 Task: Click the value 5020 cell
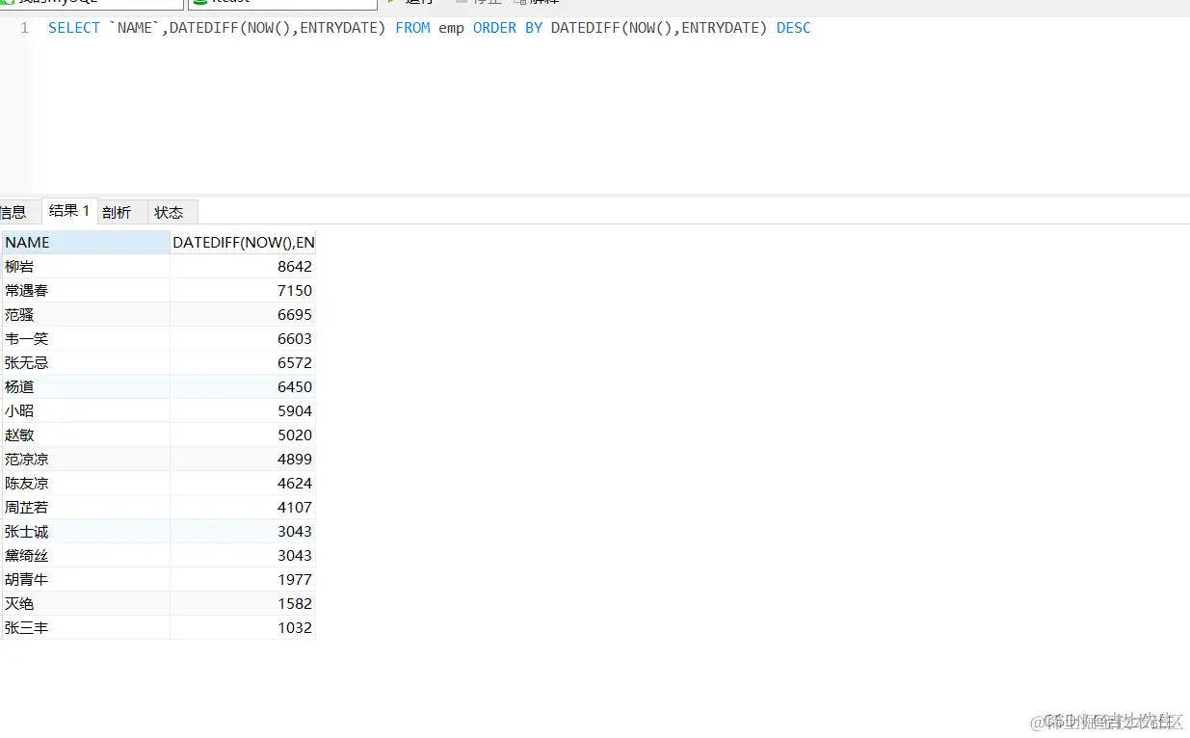243,435
